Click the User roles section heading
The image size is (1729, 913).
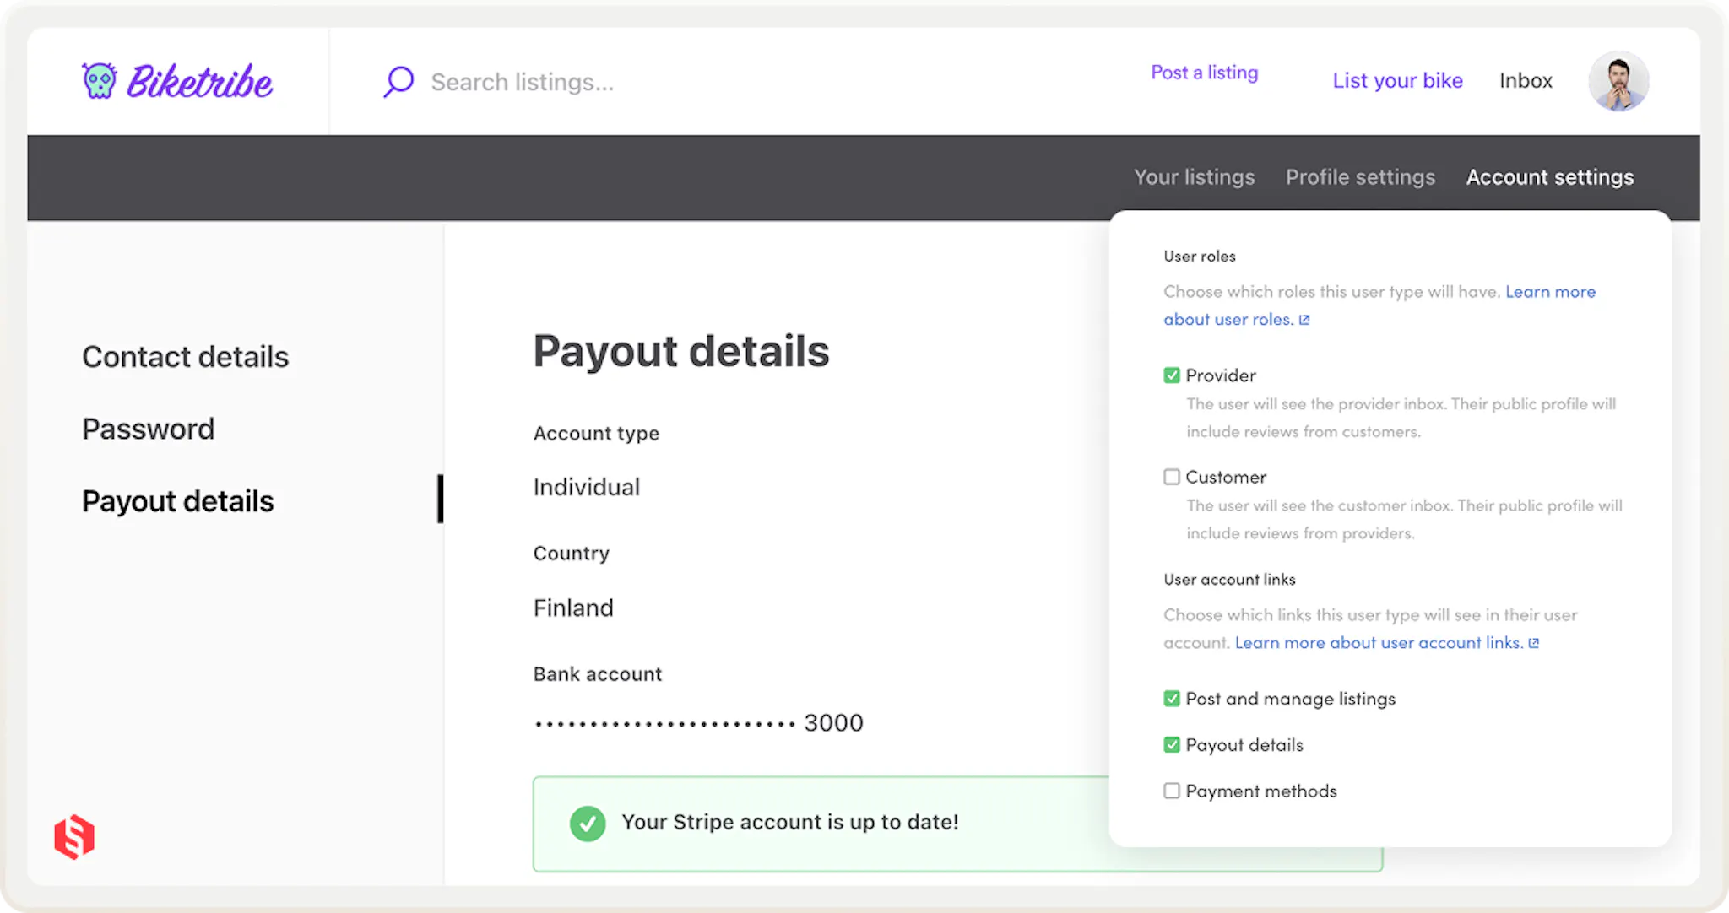click(1200, 257)
